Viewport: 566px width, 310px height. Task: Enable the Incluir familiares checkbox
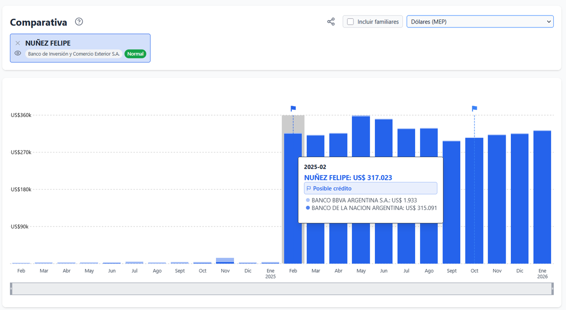coord(350,22)
